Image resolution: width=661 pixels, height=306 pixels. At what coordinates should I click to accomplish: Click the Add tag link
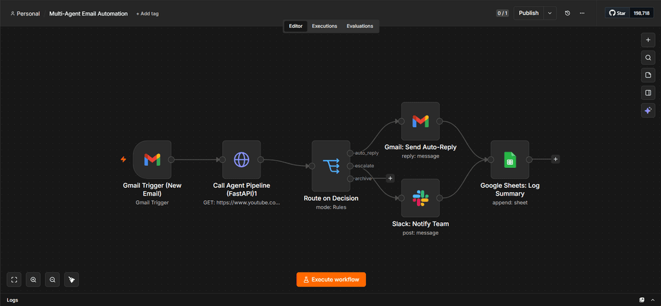point(147,14)
